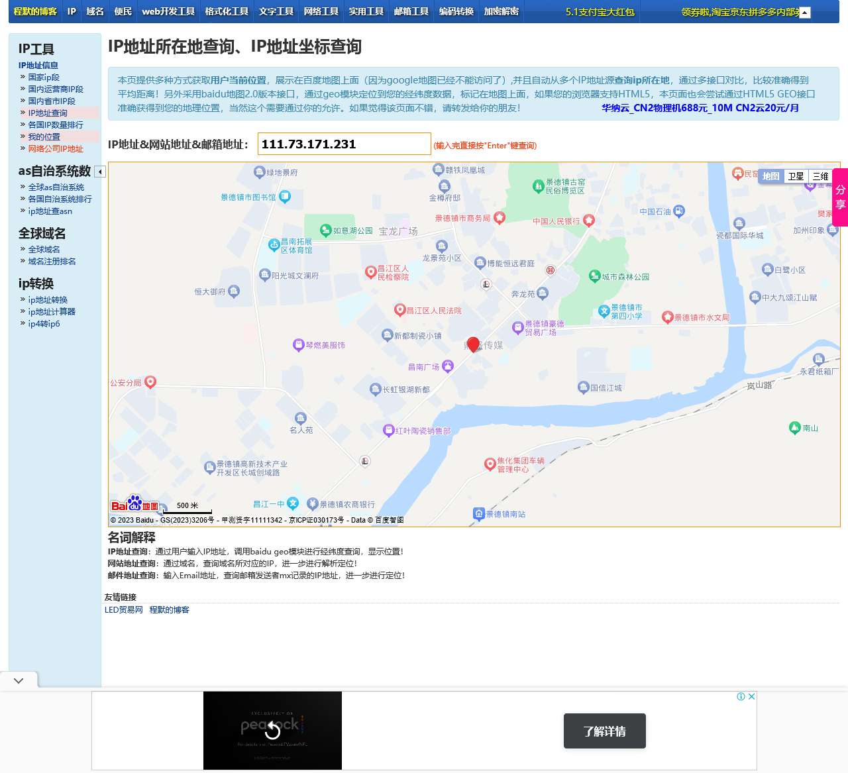This screenshot has width=848, height=773.
Task: Open the 网络工具 menu
Action: tap(321, 11)
